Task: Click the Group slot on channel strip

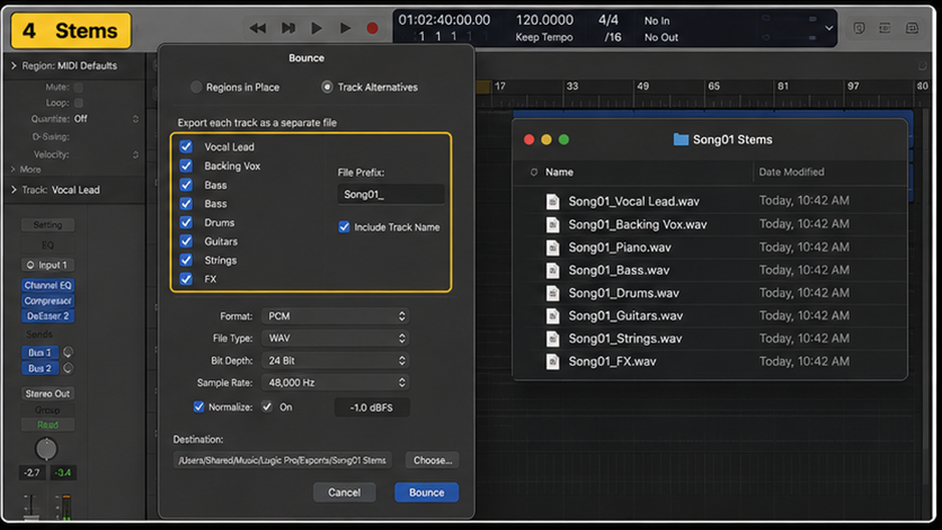Action: pyautogui.click(x=48, y=409)
